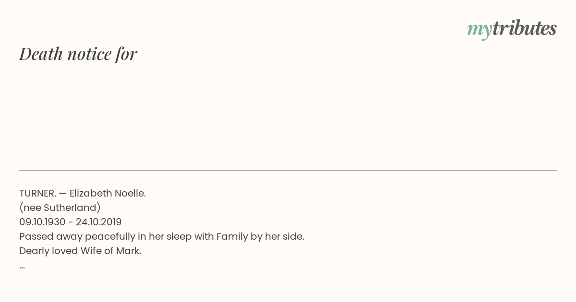Click the grey "tributes" logo word
This screenshot has width=576, height=302.
(x=525, y=28)
